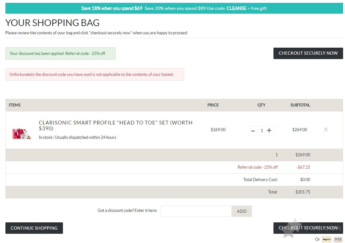
Task: Click the Alipay payment icon
Action: click(x=338, y=239)
